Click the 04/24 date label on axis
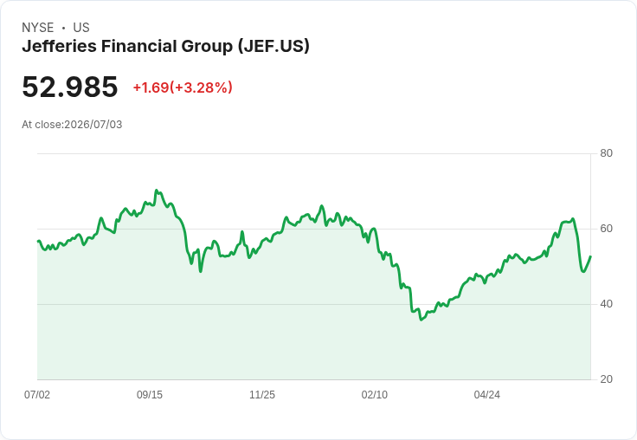This screenshot has width=637, height=440. 487,395
